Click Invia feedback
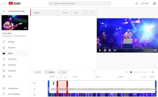 tap(15, 94)
